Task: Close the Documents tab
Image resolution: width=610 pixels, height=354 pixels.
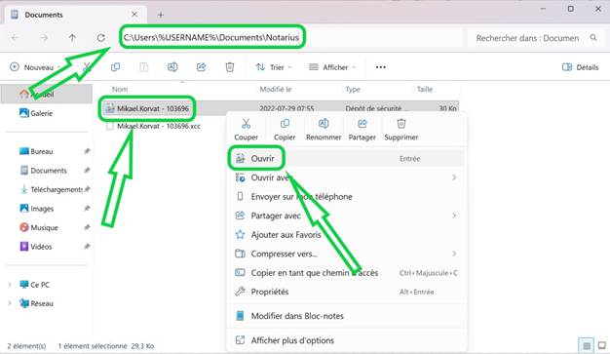Action: point(134,15)
